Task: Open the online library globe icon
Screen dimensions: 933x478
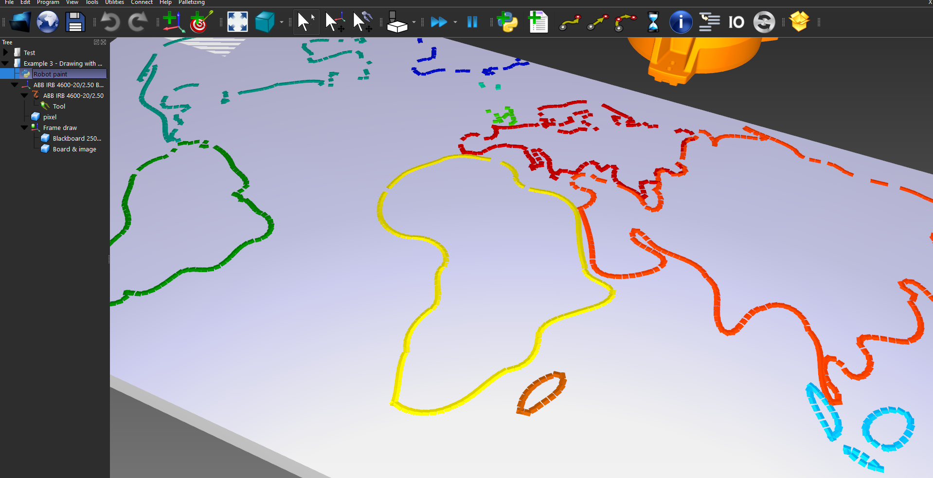Action: click(48, 22)
